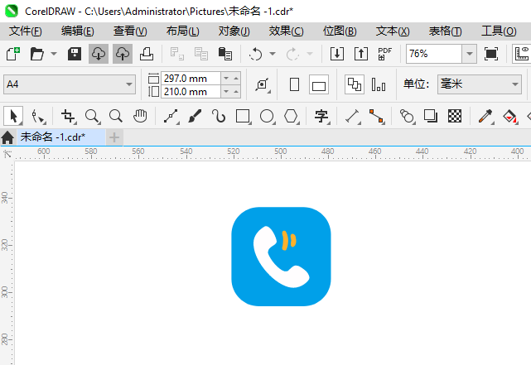Expand the Redo history dropdown arrow
This screenshot has width=531, height=365.
pyautogui.click(x=310, y=54)
